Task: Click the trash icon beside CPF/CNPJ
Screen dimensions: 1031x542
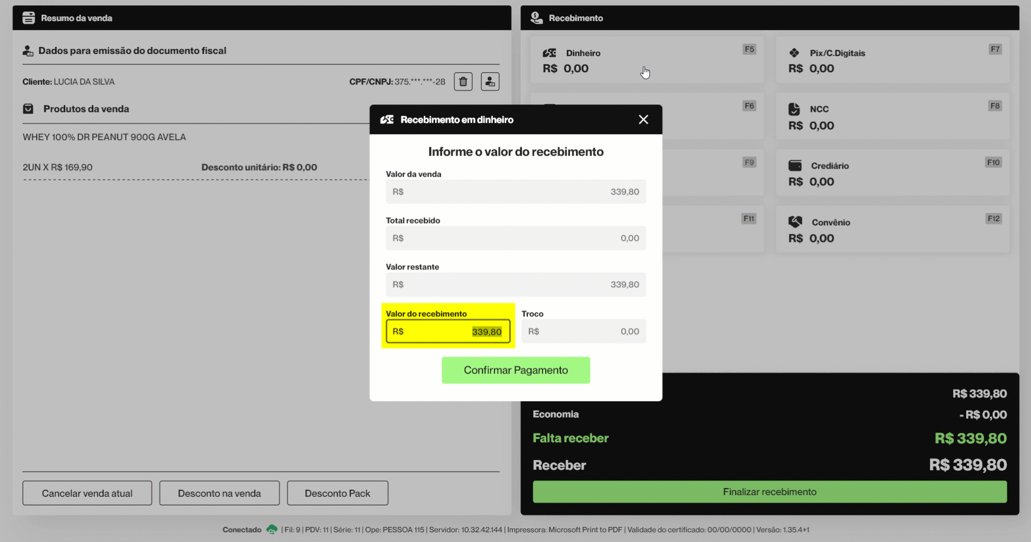Action: [463, 82]
